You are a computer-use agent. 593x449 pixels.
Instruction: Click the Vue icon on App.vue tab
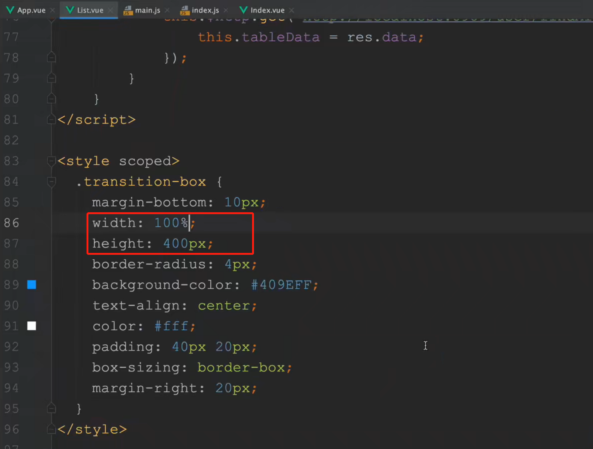10,10
